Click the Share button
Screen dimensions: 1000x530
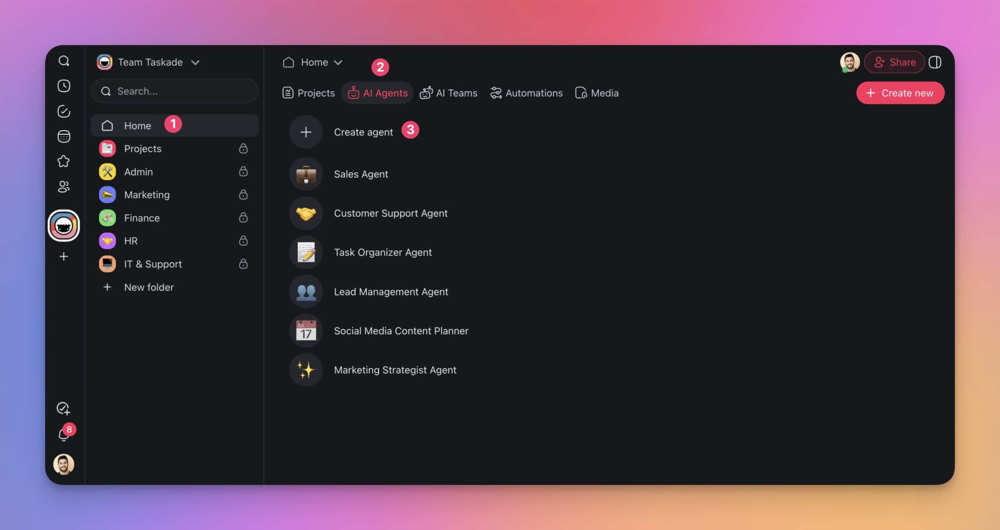pos(894,62)
